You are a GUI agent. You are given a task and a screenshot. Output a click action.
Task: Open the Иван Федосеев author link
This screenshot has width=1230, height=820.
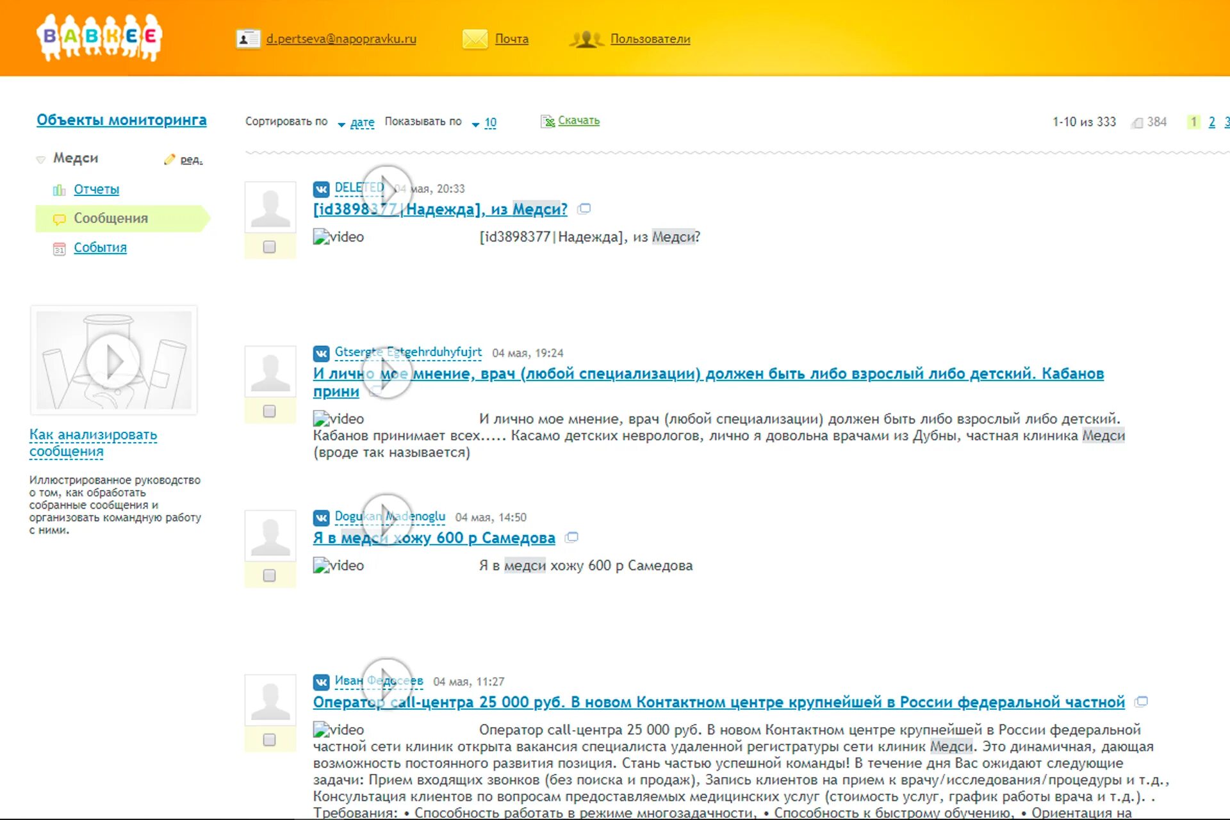pyautogui.click(x=379, y=680)
